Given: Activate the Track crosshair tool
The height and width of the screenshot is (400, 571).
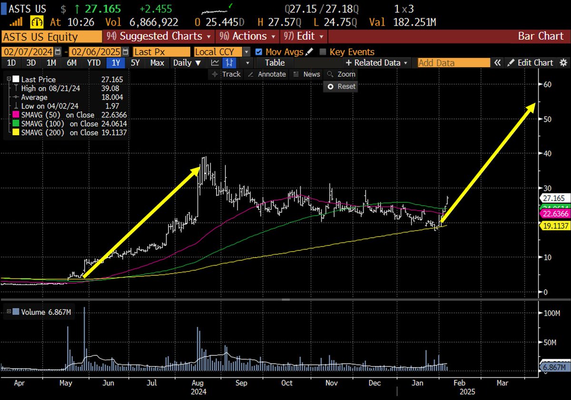Looking at the screenshot, I should 226,74.
